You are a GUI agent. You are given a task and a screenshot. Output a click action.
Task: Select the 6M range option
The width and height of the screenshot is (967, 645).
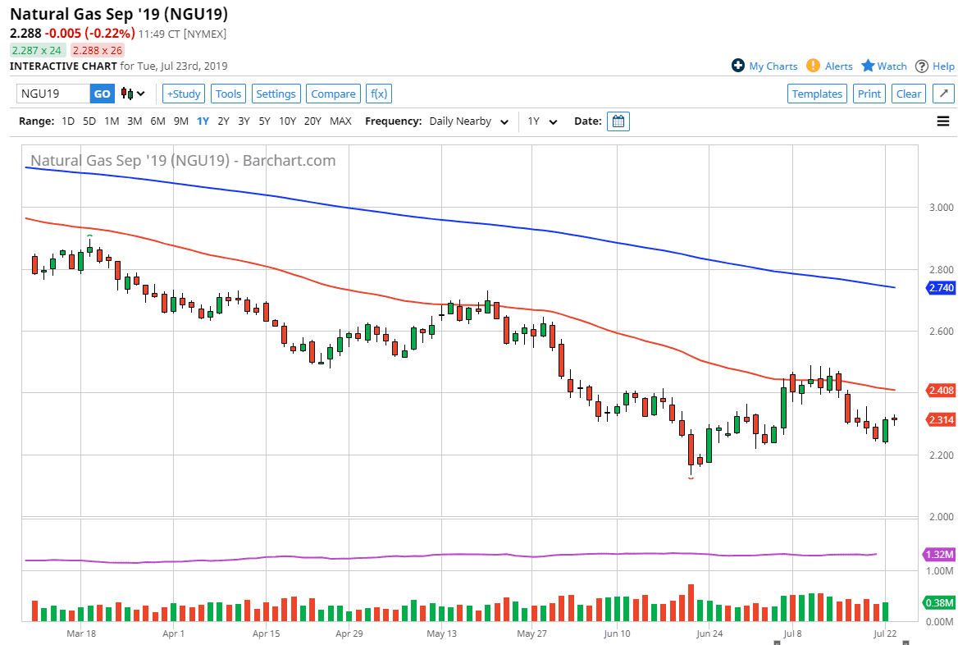tap(157, 121)
